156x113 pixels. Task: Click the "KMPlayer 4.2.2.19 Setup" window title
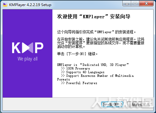30,5
